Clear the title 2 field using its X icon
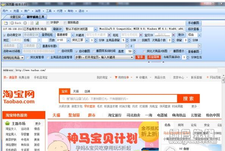 pos(199,46)
